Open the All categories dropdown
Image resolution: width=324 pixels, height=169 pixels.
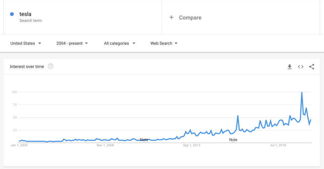point(119,43)
